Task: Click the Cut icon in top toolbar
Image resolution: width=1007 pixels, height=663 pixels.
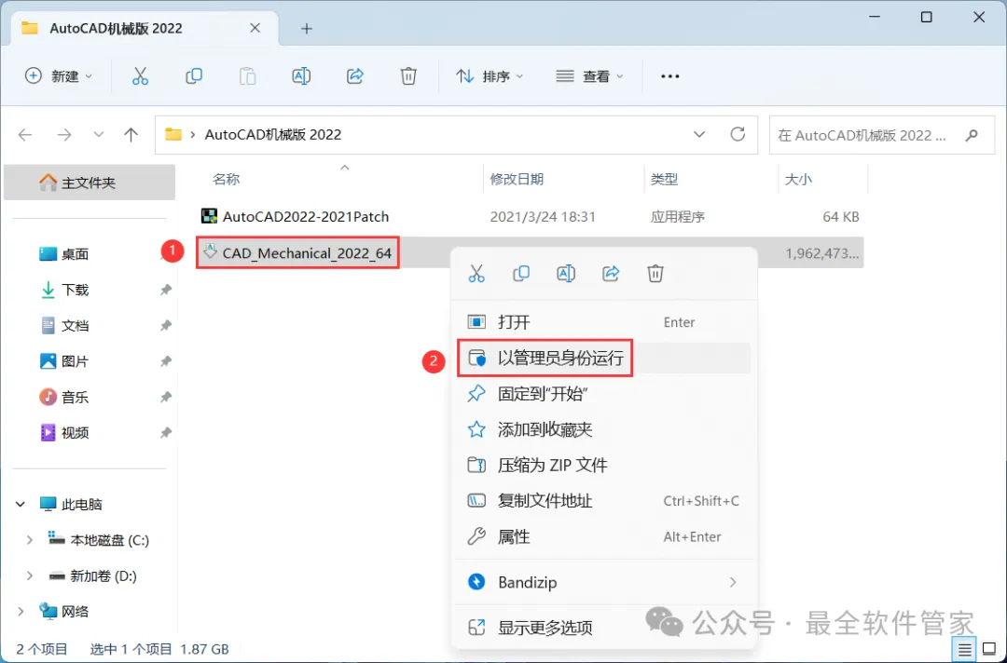Action: tap(140, 76)
